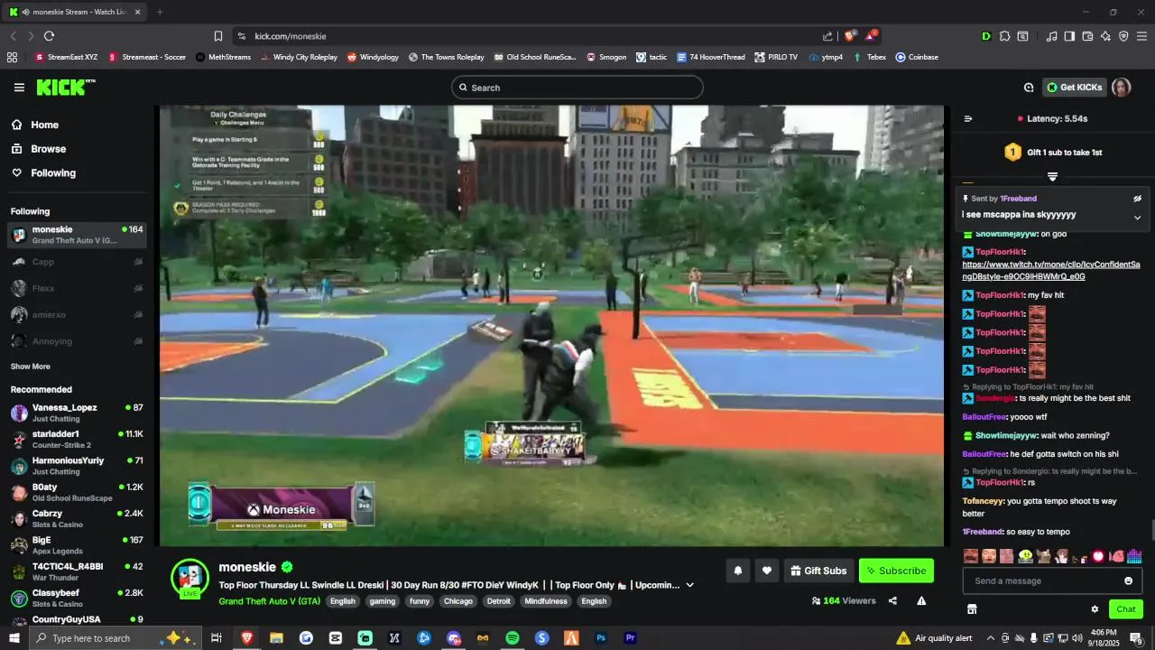Hide the pinned chat message
The height and width of the screenshot is (650, 1155).
click(1137, 199)
